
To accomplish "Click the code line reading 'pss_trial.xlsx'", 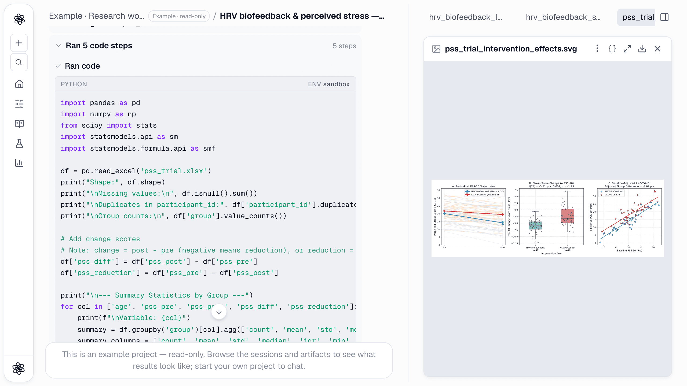I will click(x=136, y=171).
